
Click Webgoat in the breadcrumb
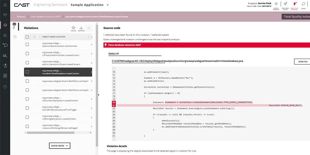pos(21,16)
